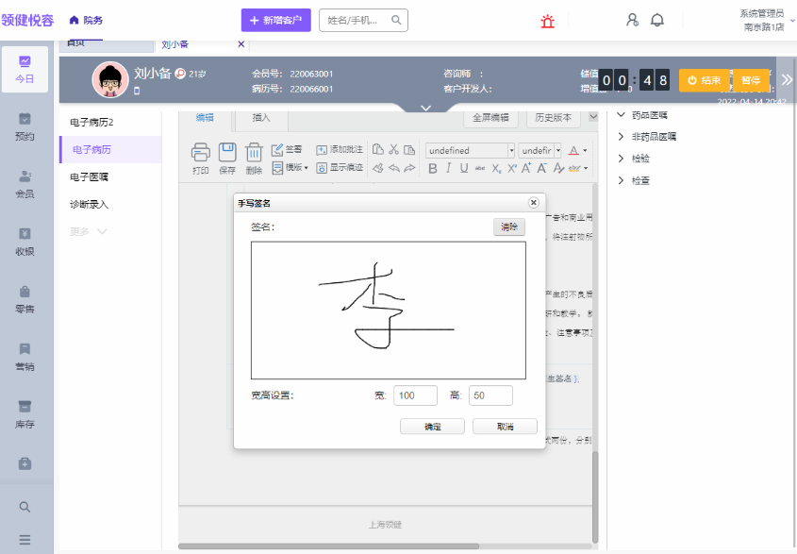Decrease font size with the A- icon

click(x=542, y=168)
